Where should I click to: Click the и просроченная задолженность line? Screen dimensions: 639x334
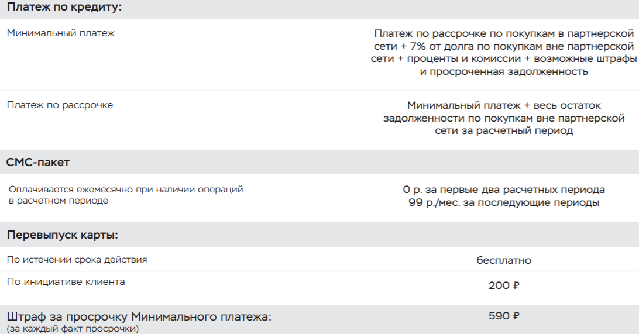(x=504, y=71)
